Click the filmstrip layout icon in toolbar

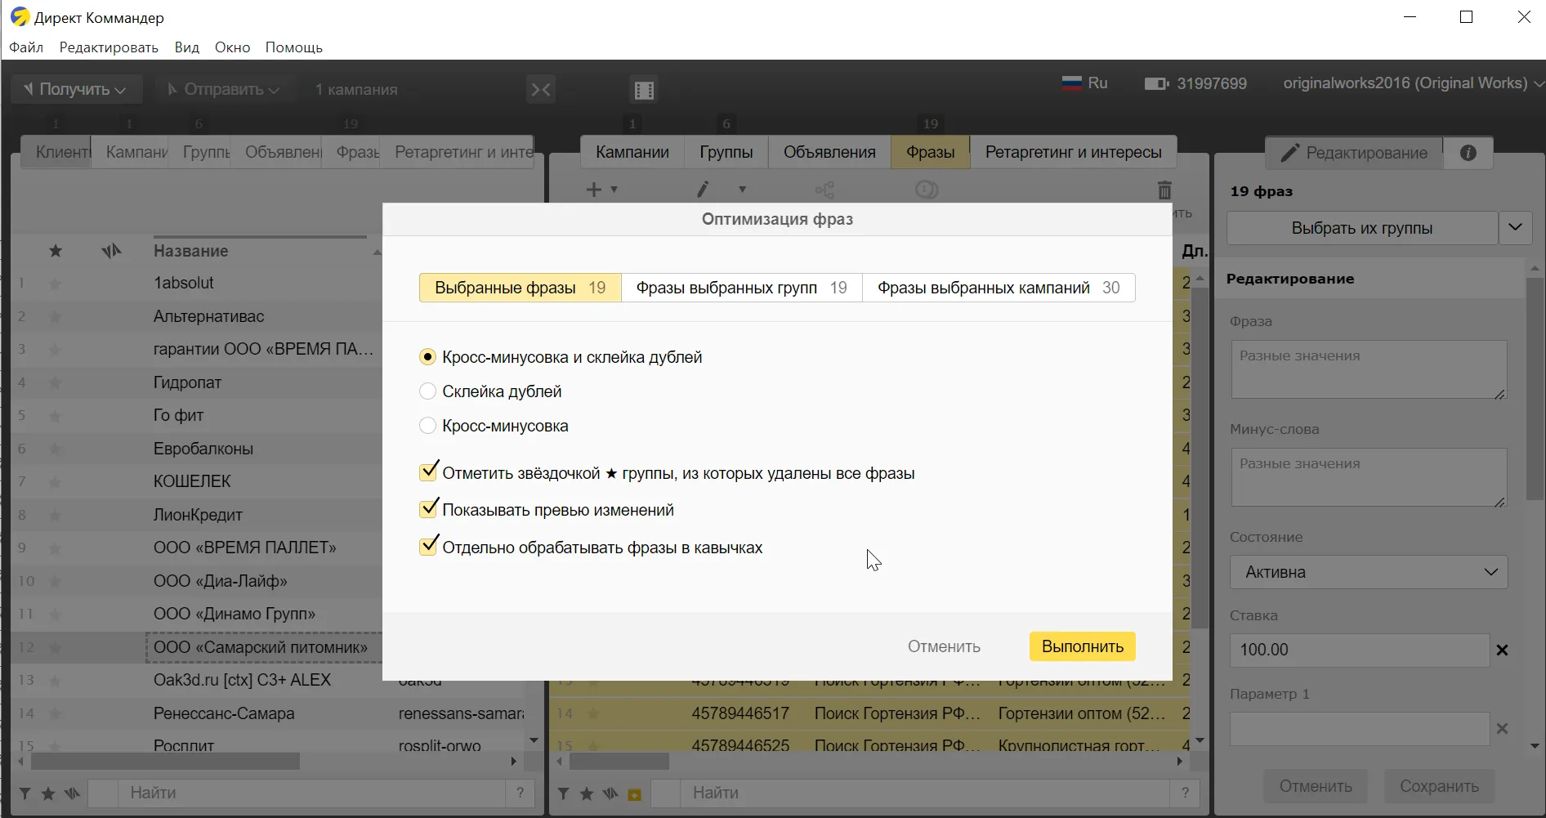point(644,90)
